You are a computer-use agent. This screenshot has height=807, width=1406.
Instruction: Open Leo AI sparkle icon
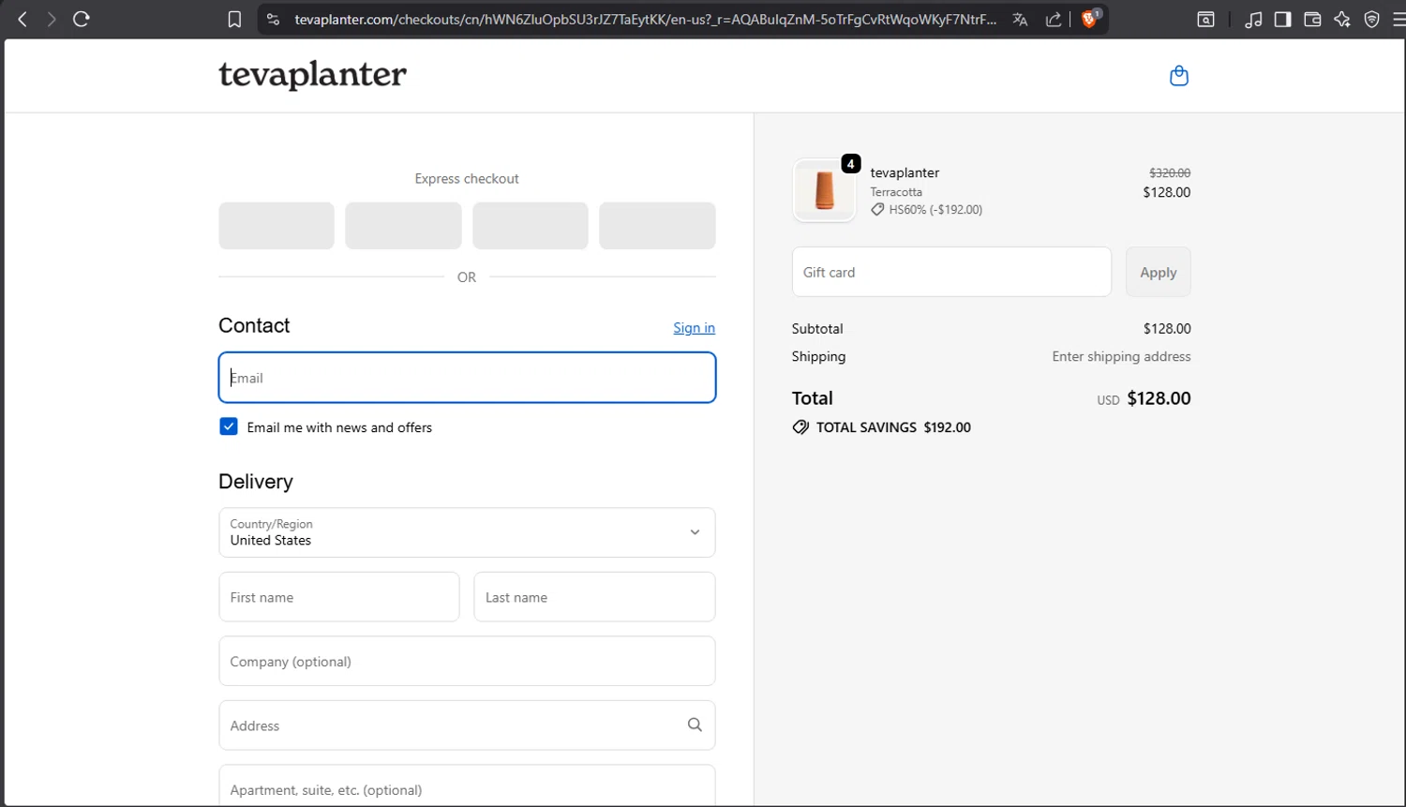click(x=1342, y=19)
